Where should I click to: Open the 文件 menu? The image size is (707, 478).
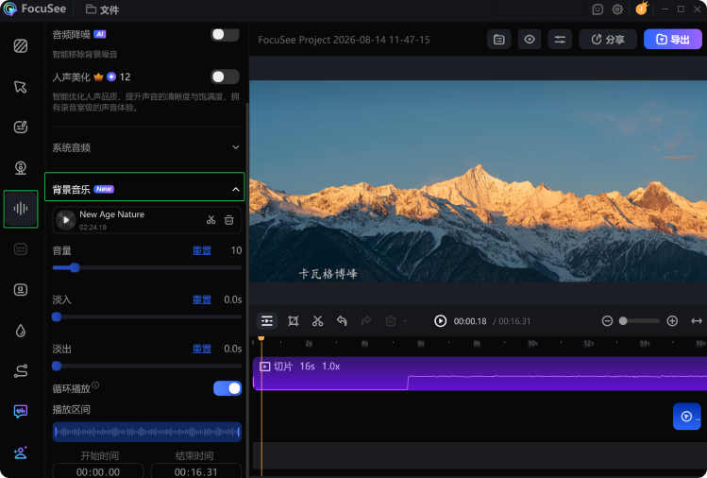coord(102,9)
